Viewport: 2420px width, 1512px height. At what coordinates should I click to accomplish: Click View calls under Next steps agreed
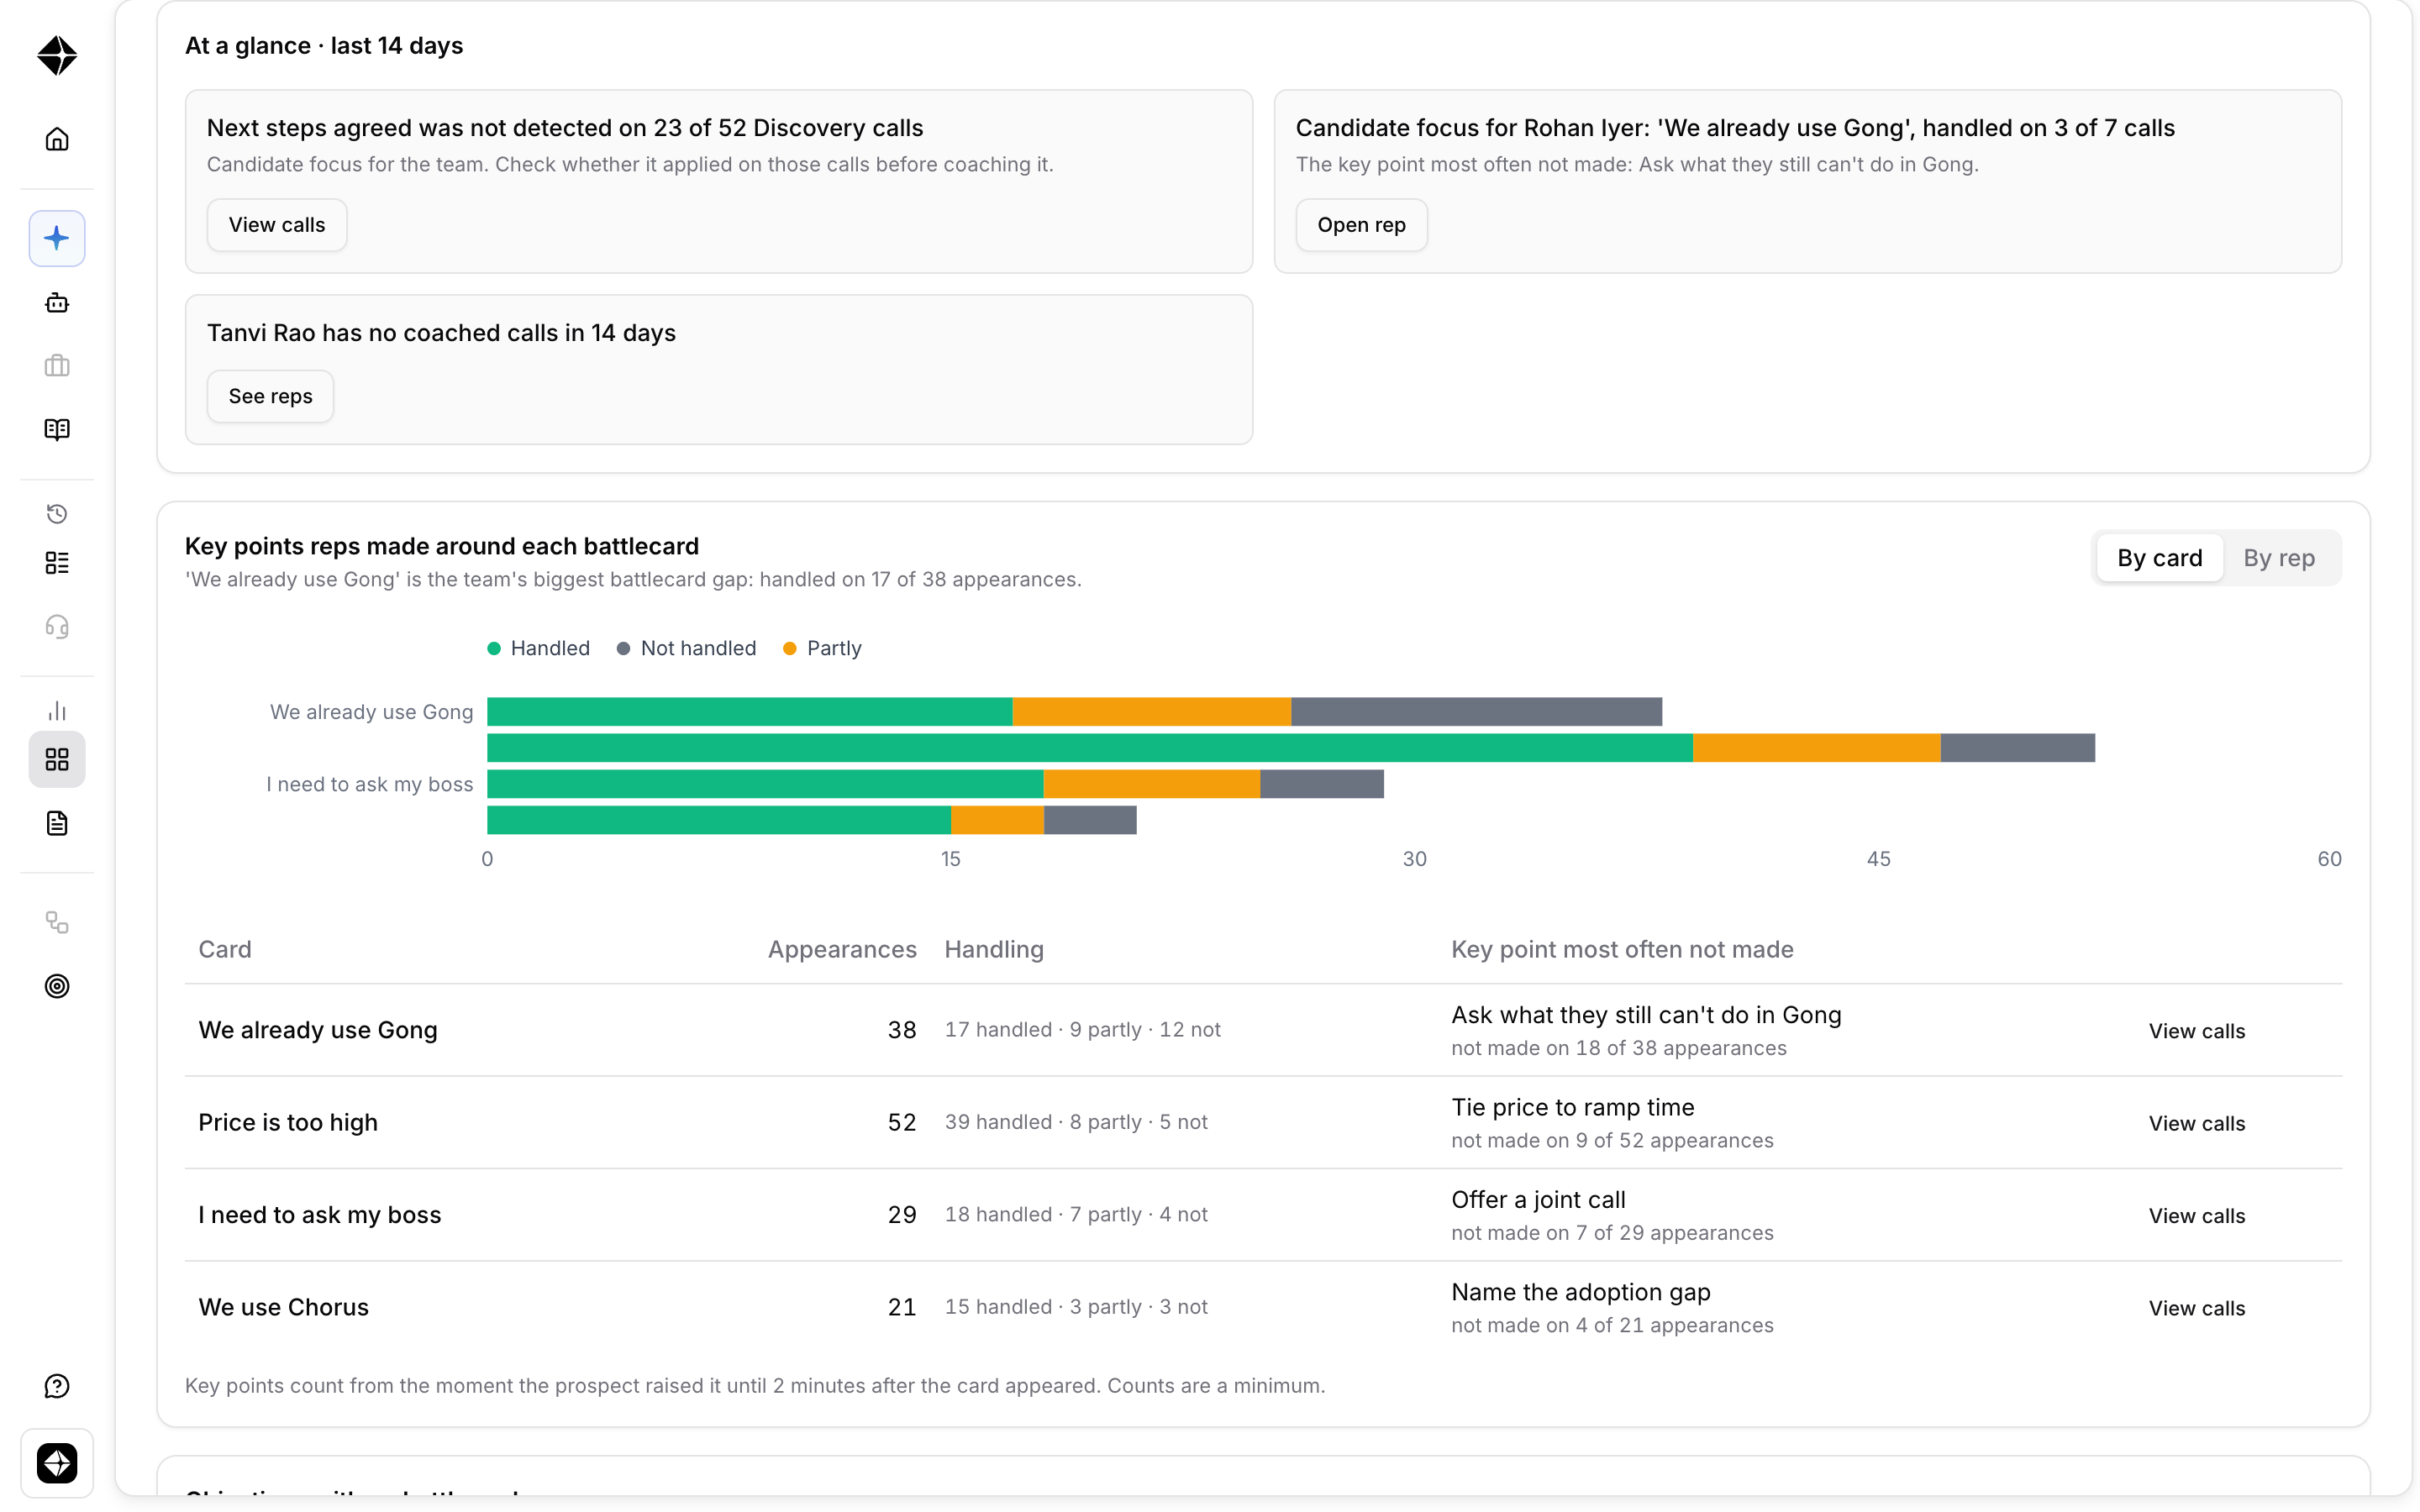[277, 225]
